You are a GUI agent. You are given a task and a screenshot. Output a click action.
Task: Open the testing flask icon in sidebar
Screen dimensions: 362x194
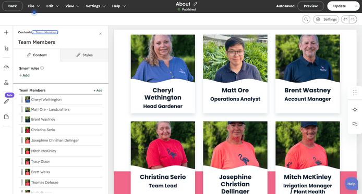pos(6,83)
